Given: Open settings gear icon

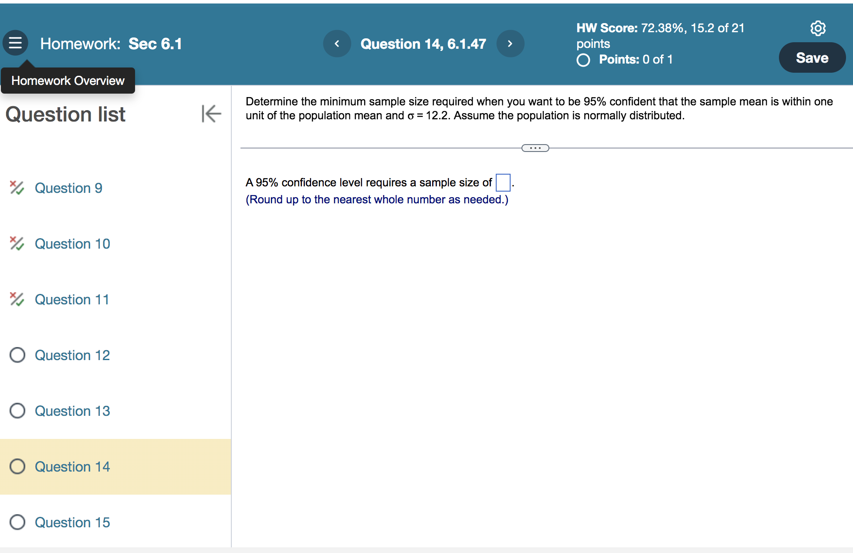Looking at the screenshot, I should (x=818, y=28).
